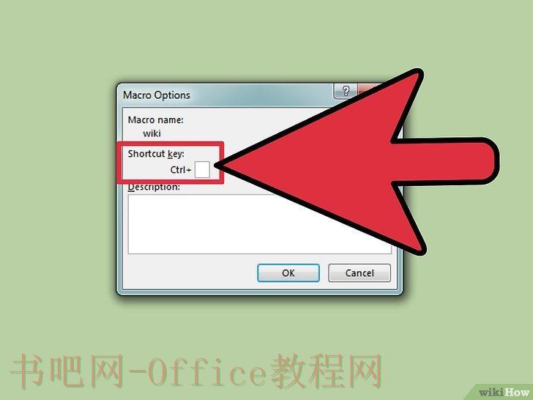Image resolution: width=533 pixels, height=400 pixels.
Task: Click the 'Shortcut key:' label
Action: (x=156, y=154)
